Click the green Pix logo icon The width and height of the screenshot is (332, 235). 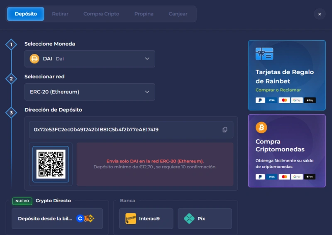pyautogui.click(x=189, y=218)
